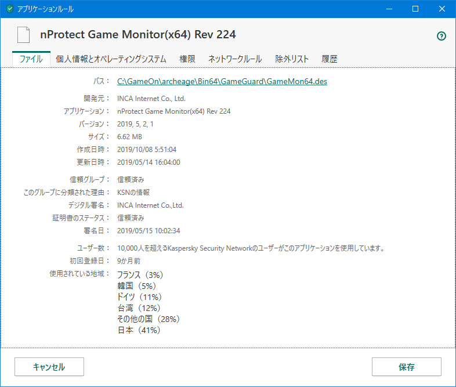Click region entry 韓国（5%）
Screen dimensions: 456x387
137,286
